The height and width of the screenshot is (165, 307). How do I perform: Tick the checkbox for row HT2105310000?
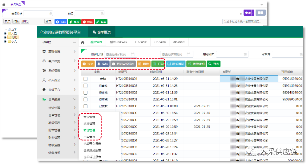point(85,106)
